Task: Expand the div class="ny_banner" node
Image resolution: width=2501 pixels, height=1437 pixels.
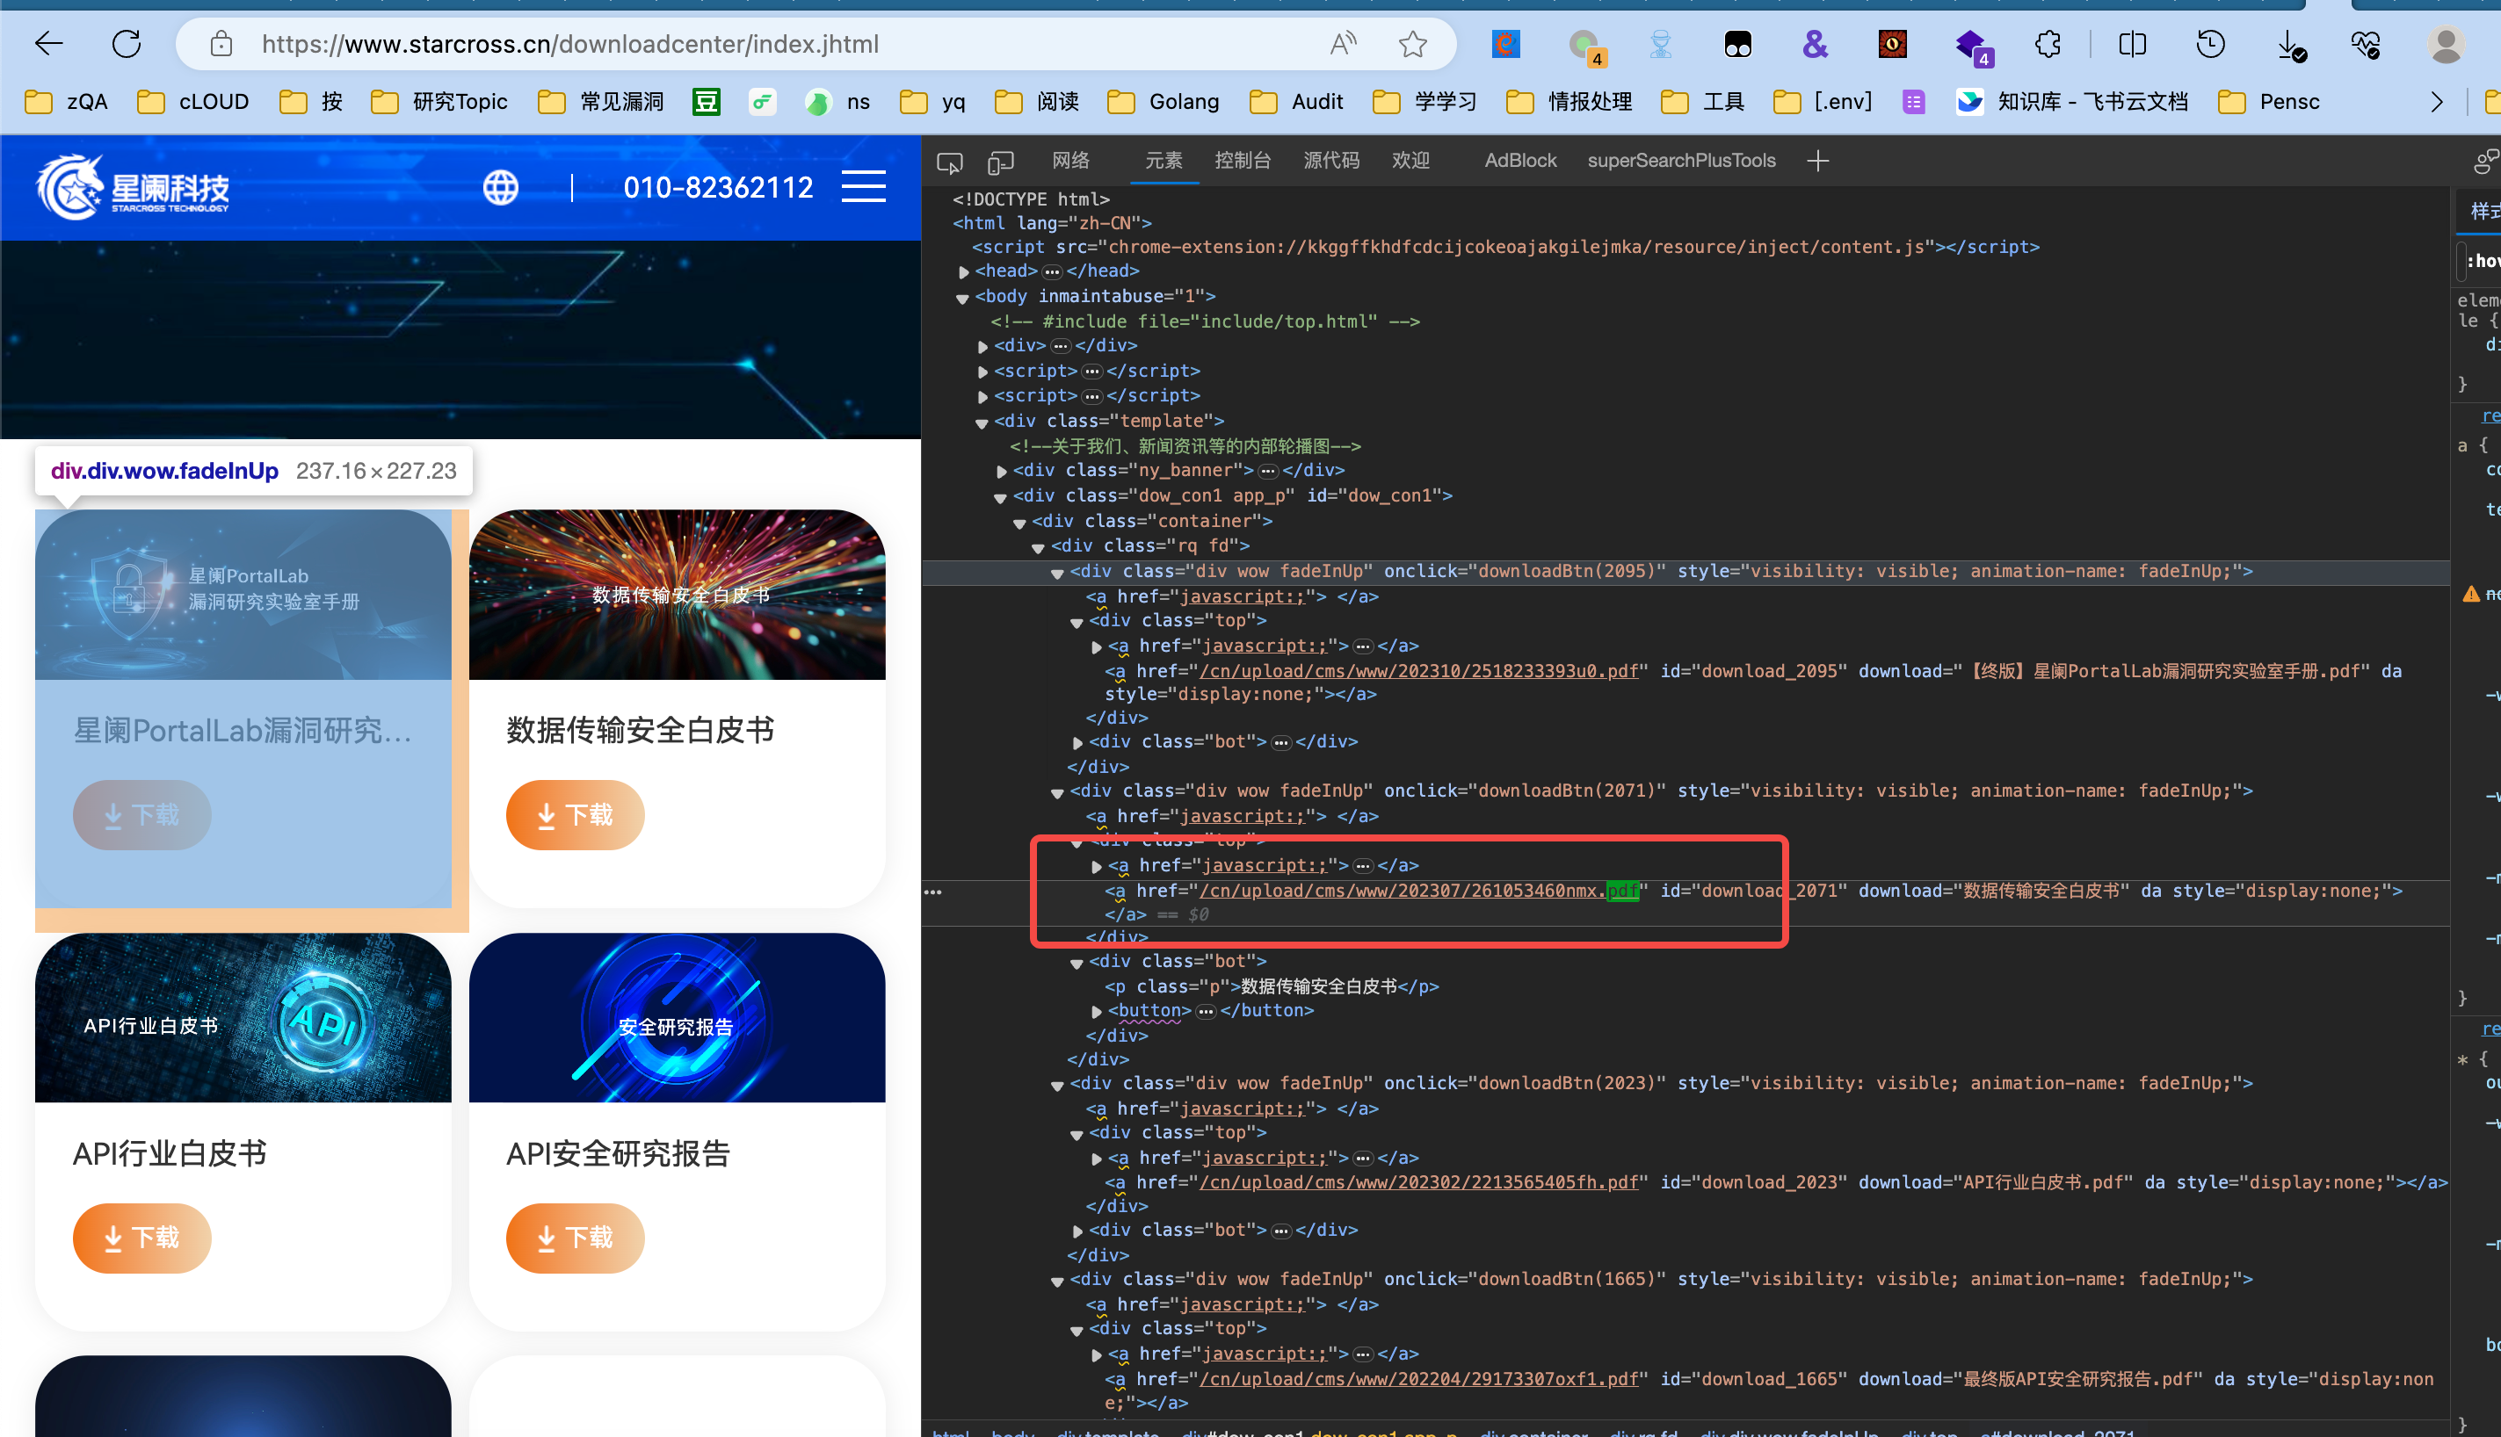Action: click(1001, 472)
